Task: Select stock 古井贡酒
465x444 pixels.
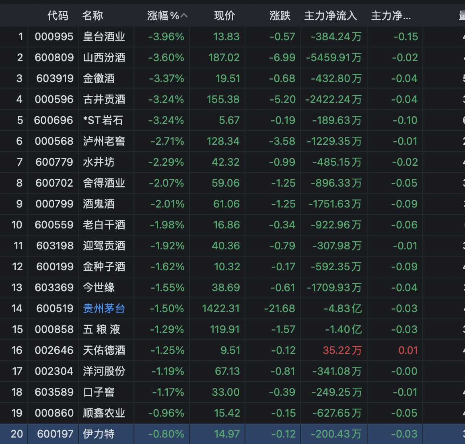Action: pyautogui.click(x=104, y=99)
